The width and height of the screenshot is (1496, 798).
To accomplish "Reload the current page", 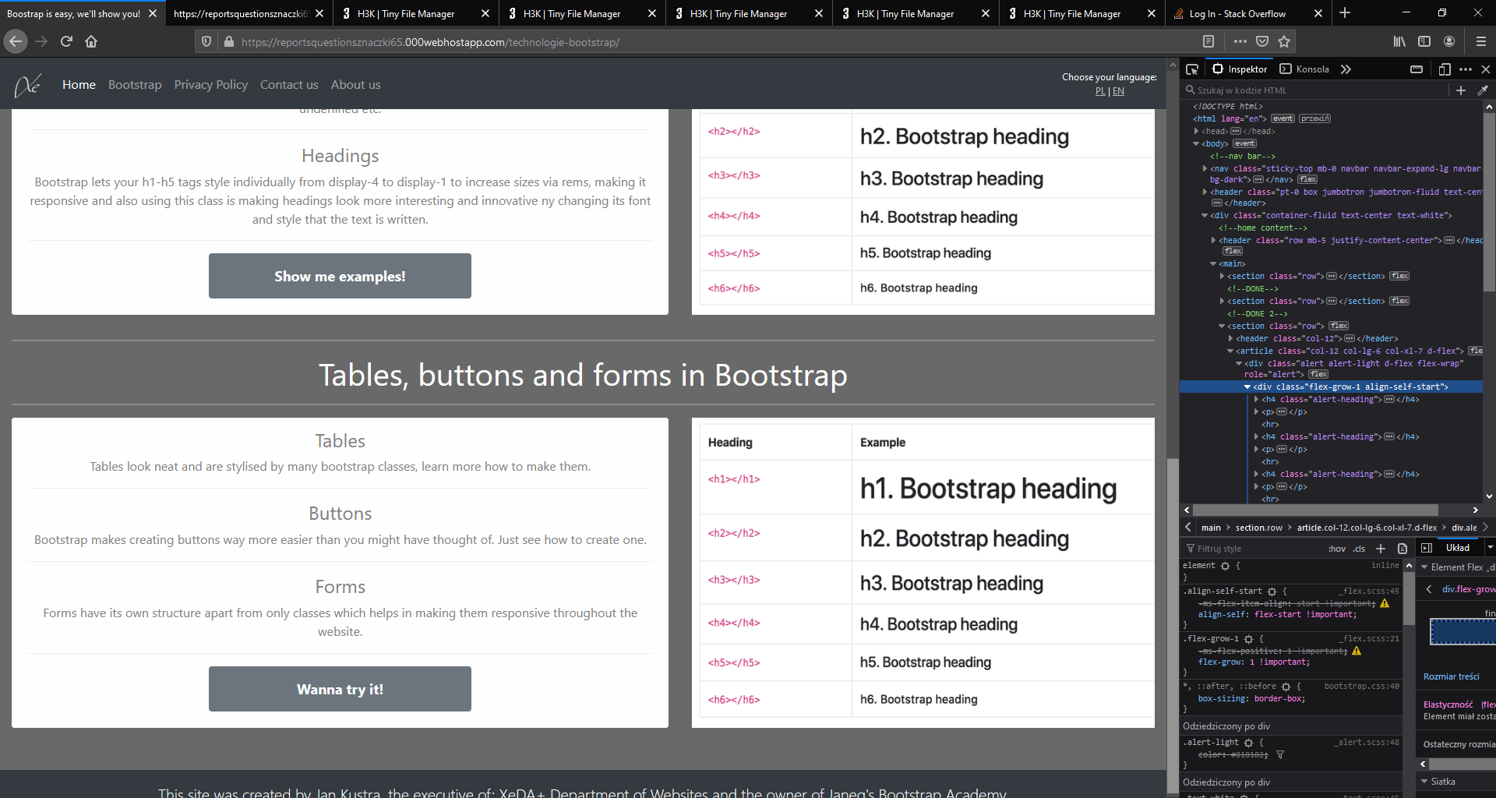I will tap(66, 41).
